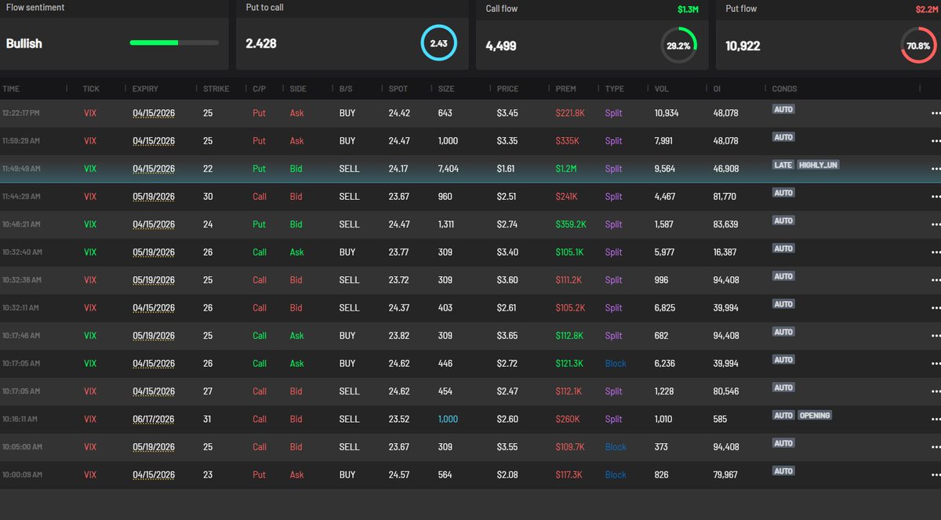941x520 pixels.
Task: Sort by the OI column header
Action: click(717, 89)
